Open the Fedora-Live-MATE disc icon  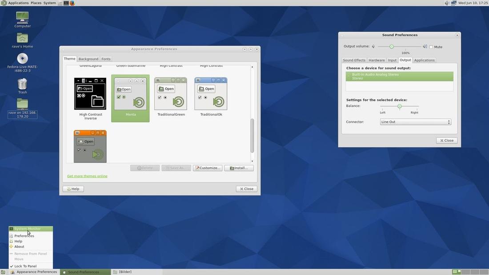click(22, 59)
